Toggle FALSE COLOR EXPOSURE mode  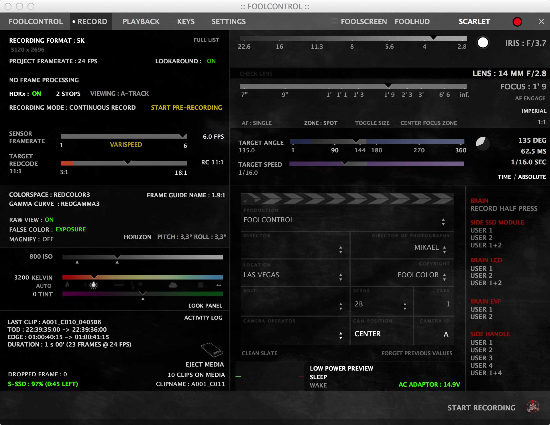pyautogui.click(x=71, y=229)
